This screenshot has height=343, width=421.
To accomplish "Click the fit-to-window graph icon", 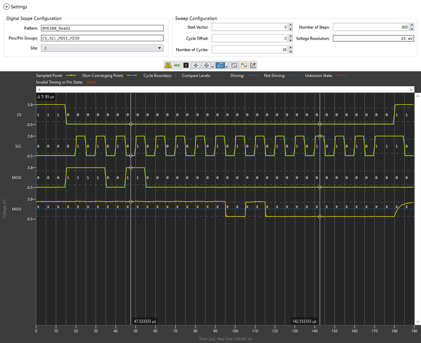I will 234,65.
